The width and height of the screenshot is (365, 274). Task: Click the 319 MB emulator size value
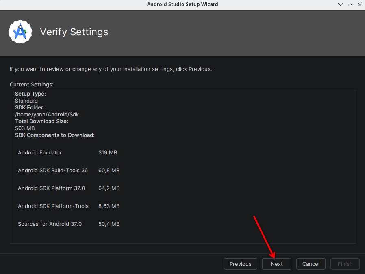coord(108,152)
